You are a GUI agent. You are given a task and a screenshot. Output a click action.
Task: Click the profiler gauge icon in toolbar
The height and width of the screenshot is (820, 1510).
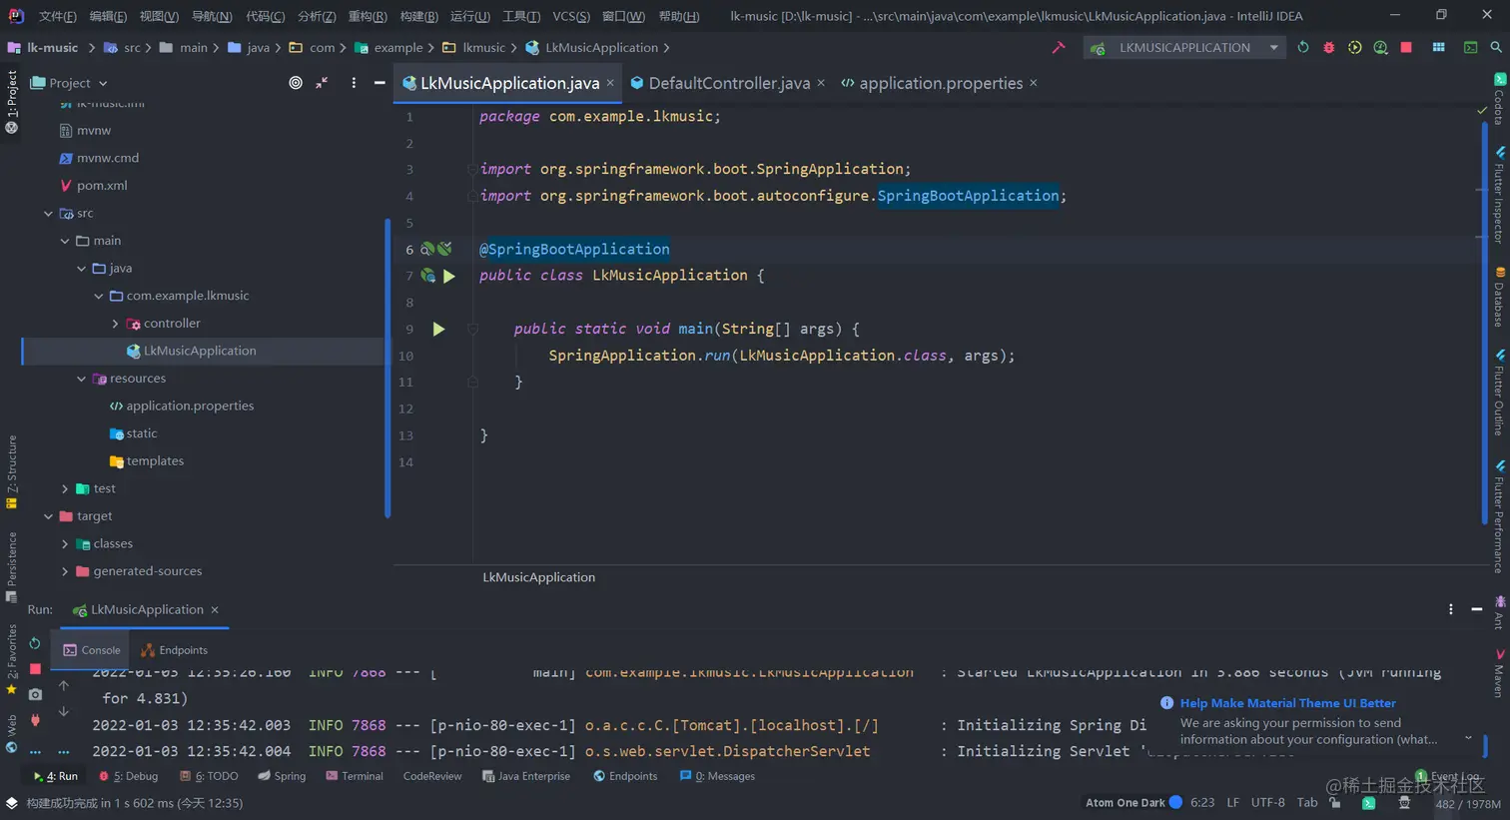(1380, 47)
